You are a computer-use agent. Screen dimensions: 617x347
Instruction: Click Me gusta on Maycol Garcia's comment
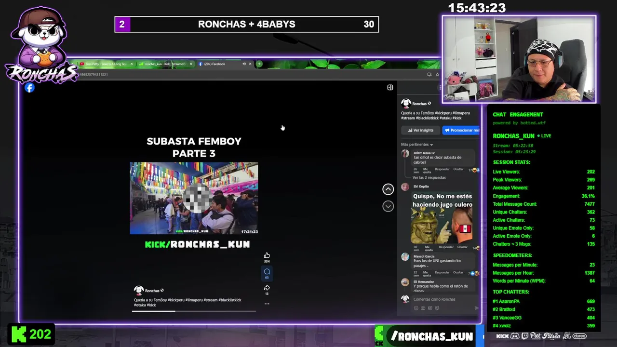426,273
